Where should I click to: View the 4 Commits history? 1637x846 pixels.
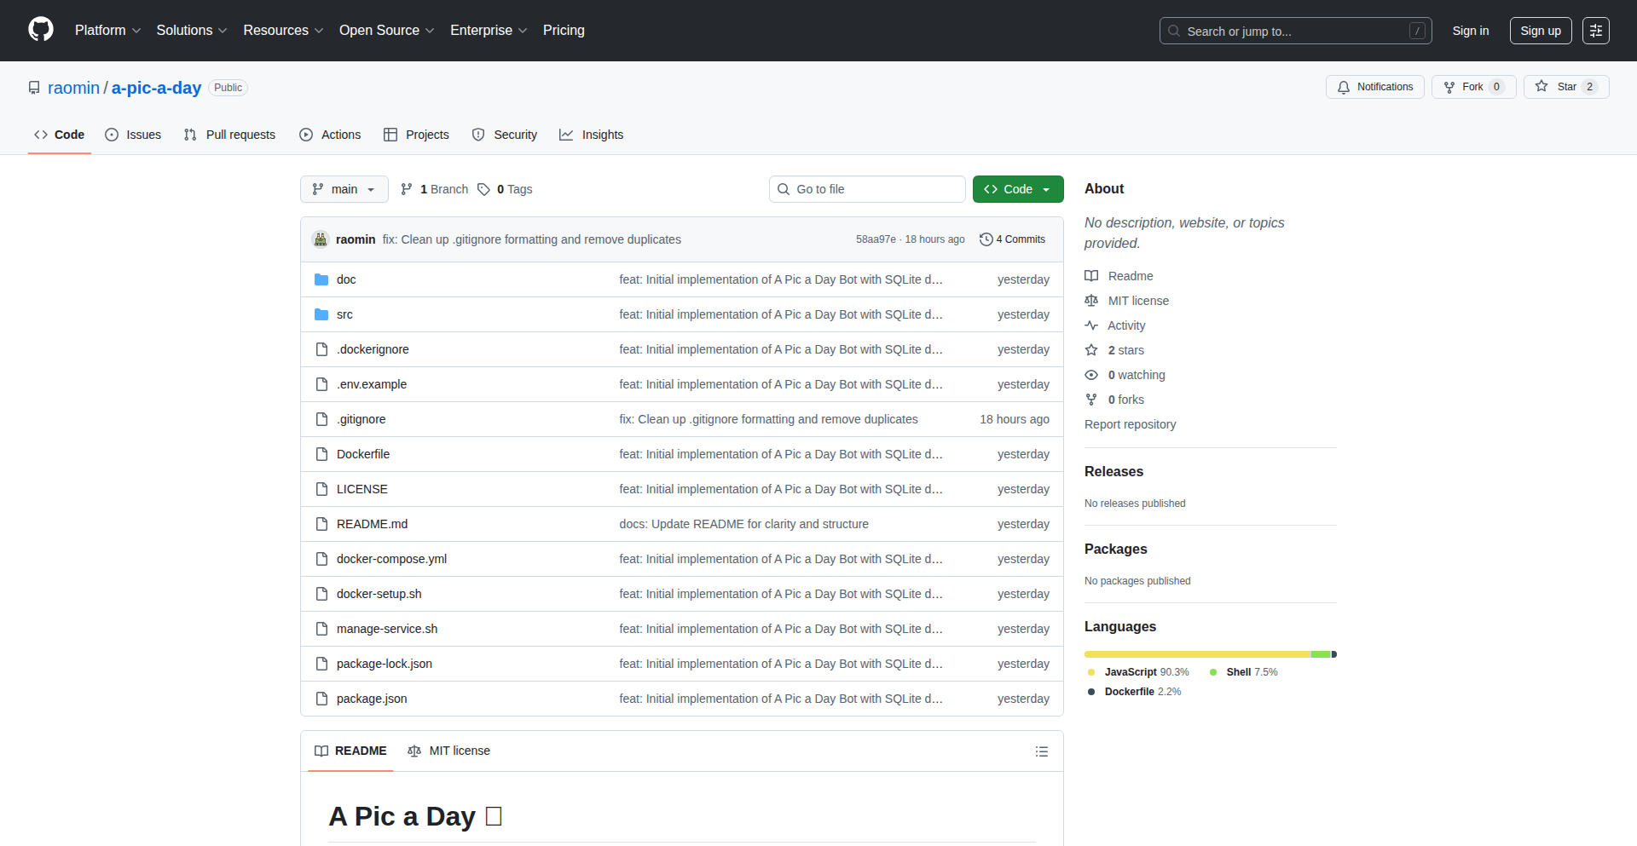(x=1012, y=239)
